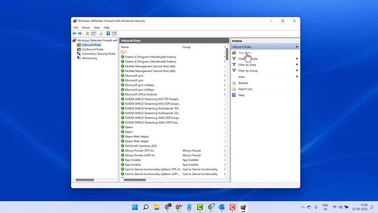
Task: Expand Filter by Group submenu arrow
Action: (296, 70)
